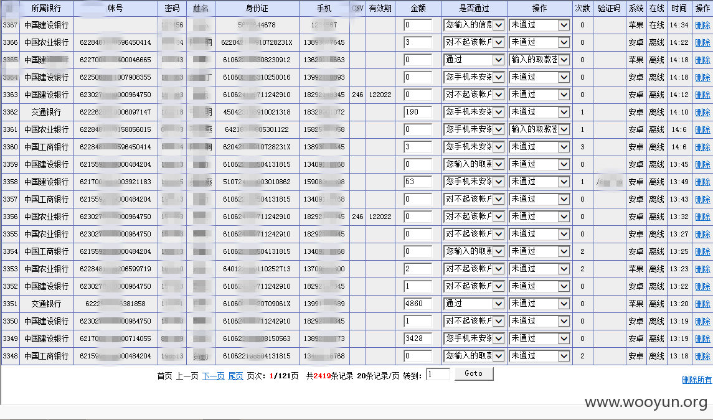
Task: Delete row 3349 using 删除 link
Action: [x=702, y=339]
